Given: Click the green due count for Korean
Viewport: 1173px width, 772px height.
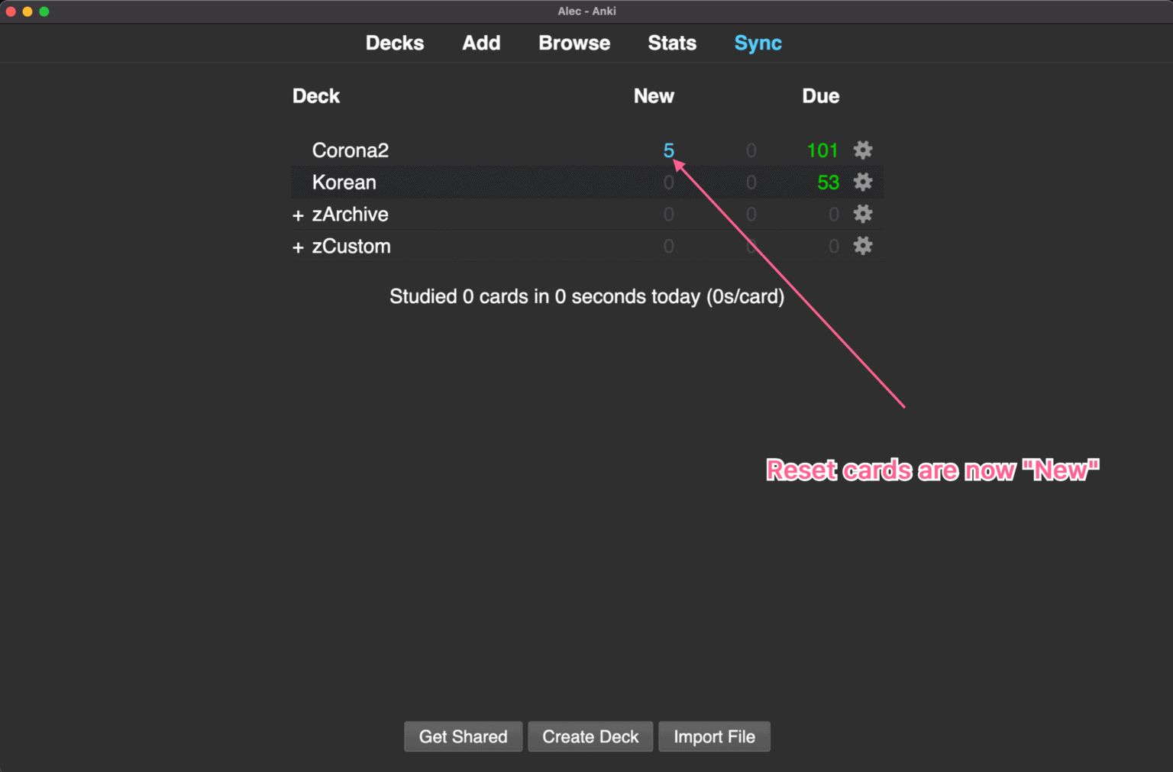Looking at the screenshot, I should [828, 182].
